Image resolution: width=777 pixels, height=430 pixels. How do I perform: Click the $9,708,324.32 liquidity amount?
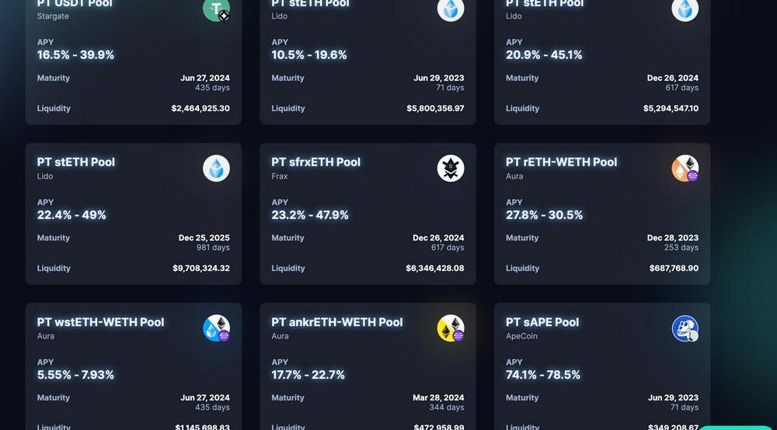[200, 269]
